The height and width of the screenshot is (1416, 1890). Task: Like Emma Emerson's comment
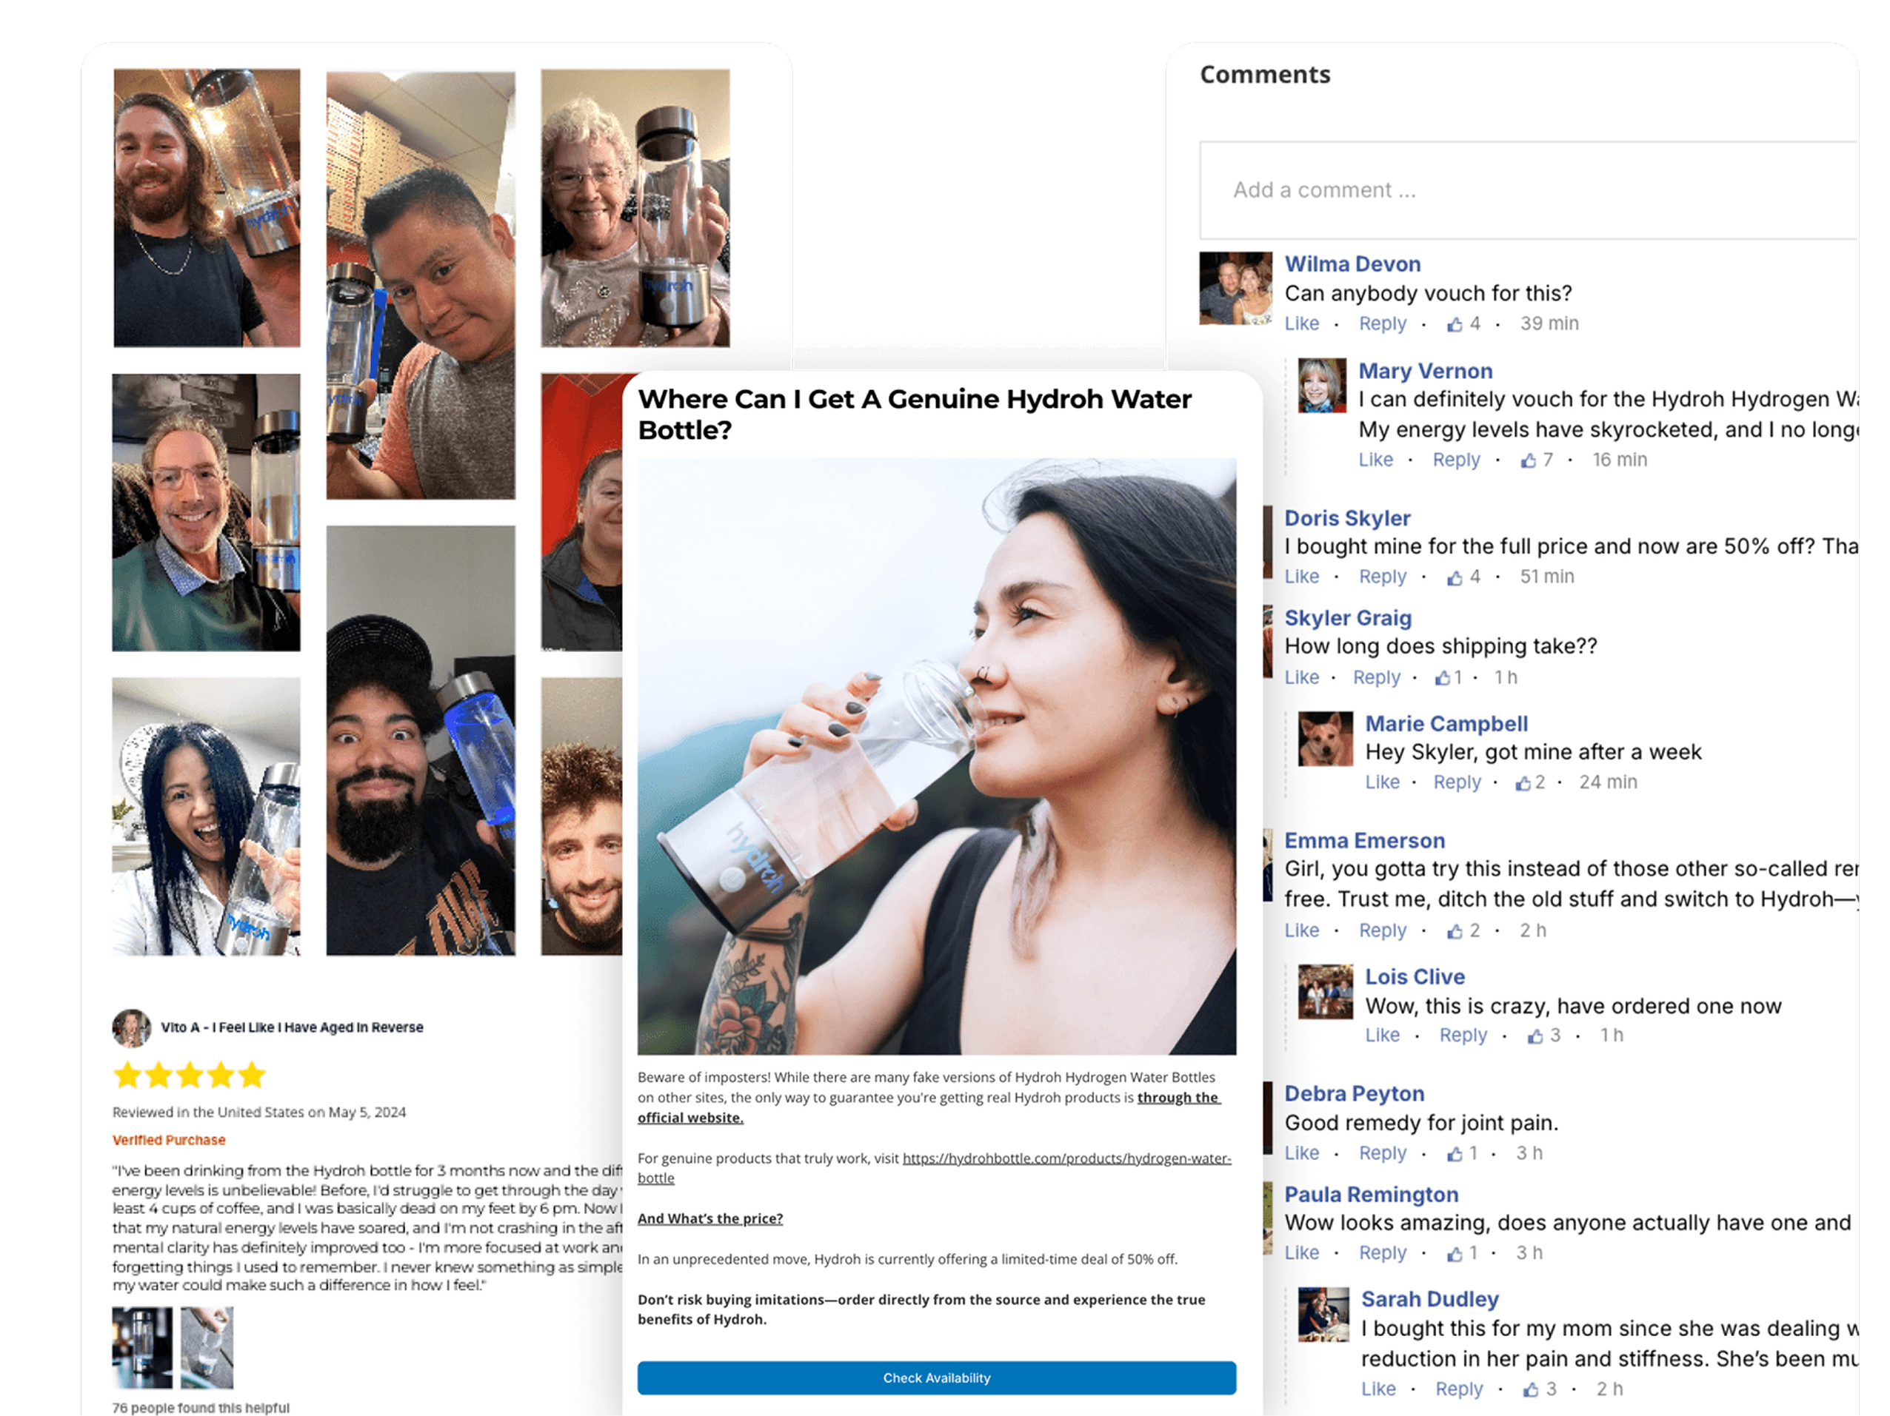point(1301,930)
